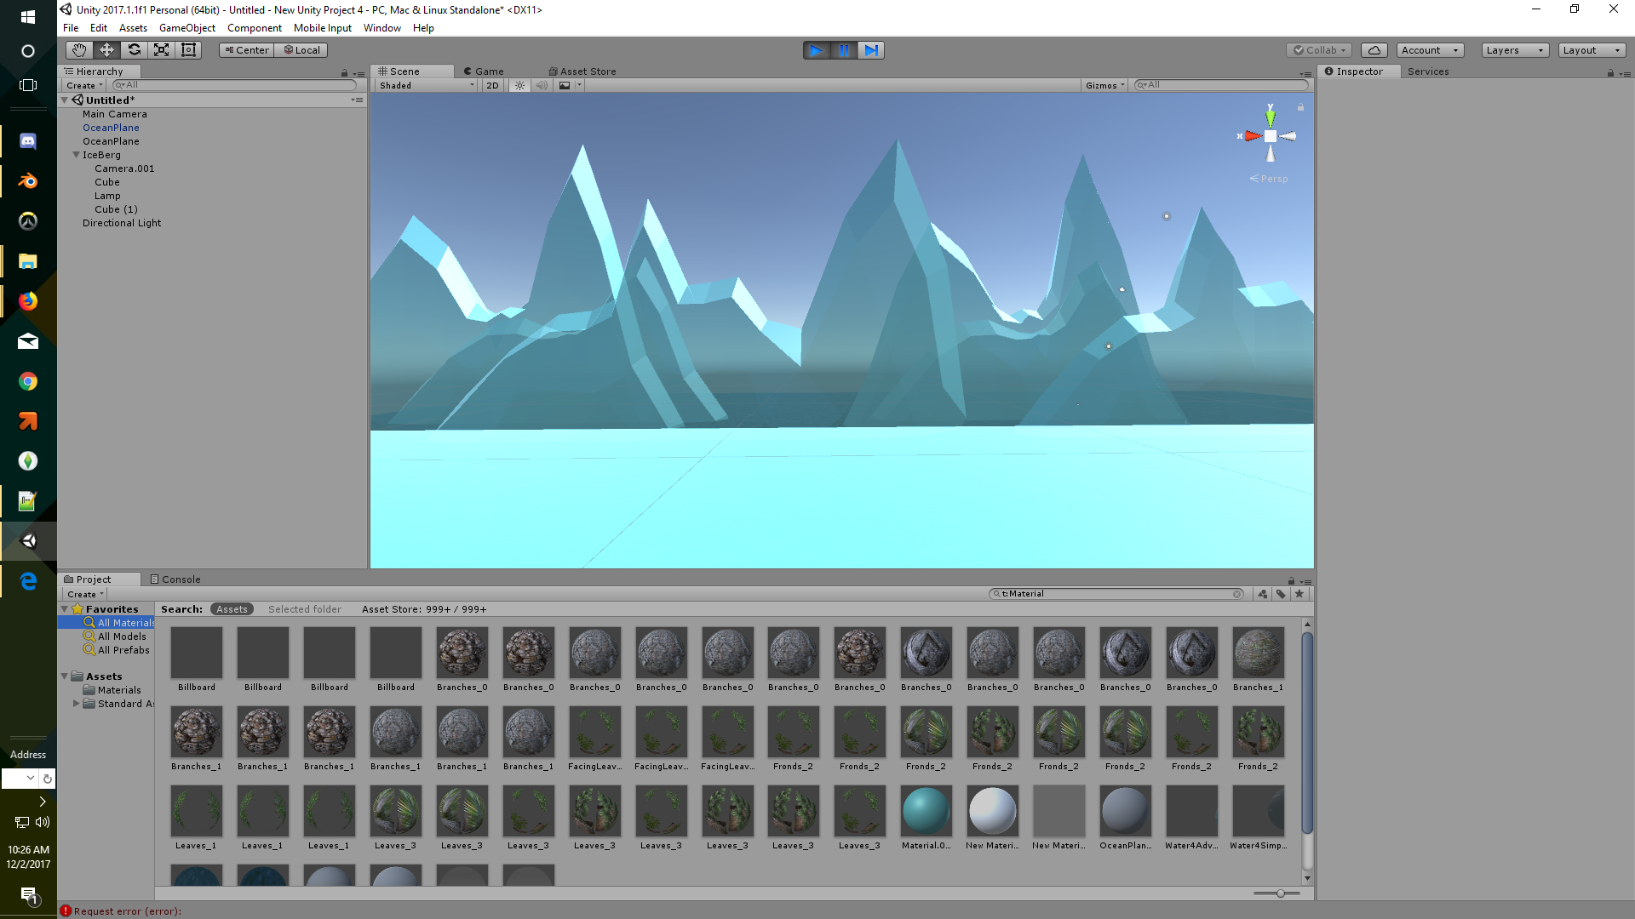Select the Hand tool in toolbar
Screen dimensions: 1635x919
[79, 50]
